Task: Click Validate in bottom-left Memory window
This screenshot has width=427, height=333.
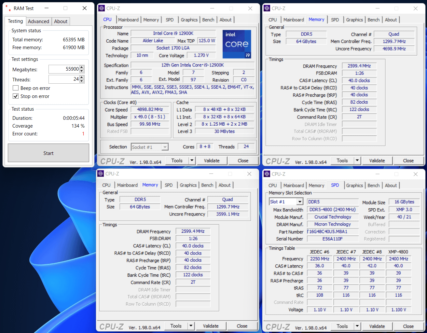Action: (x=211, y=326)
